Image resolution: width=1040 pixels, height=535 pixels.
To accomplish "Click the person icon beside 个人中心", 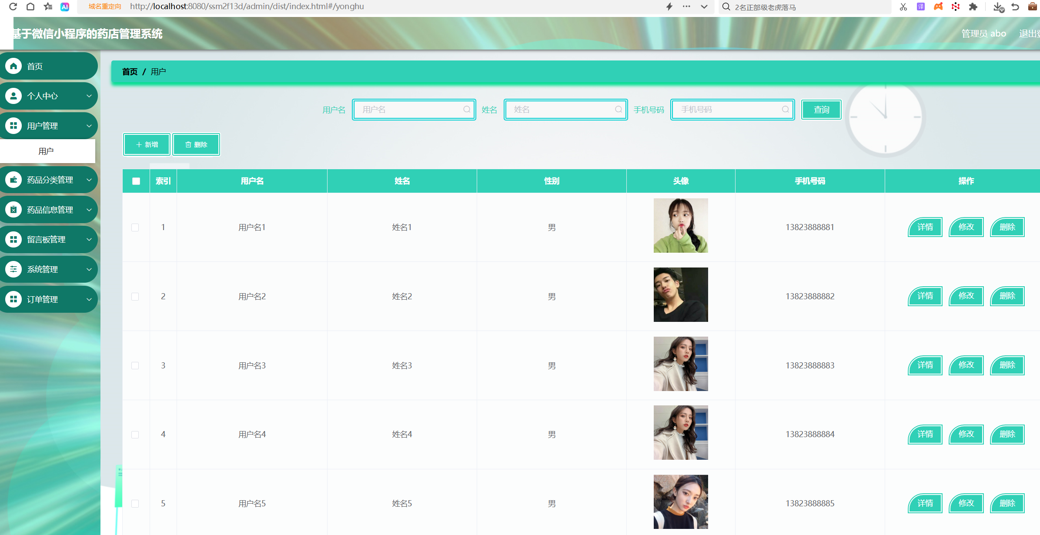I will tap(13, 96).
